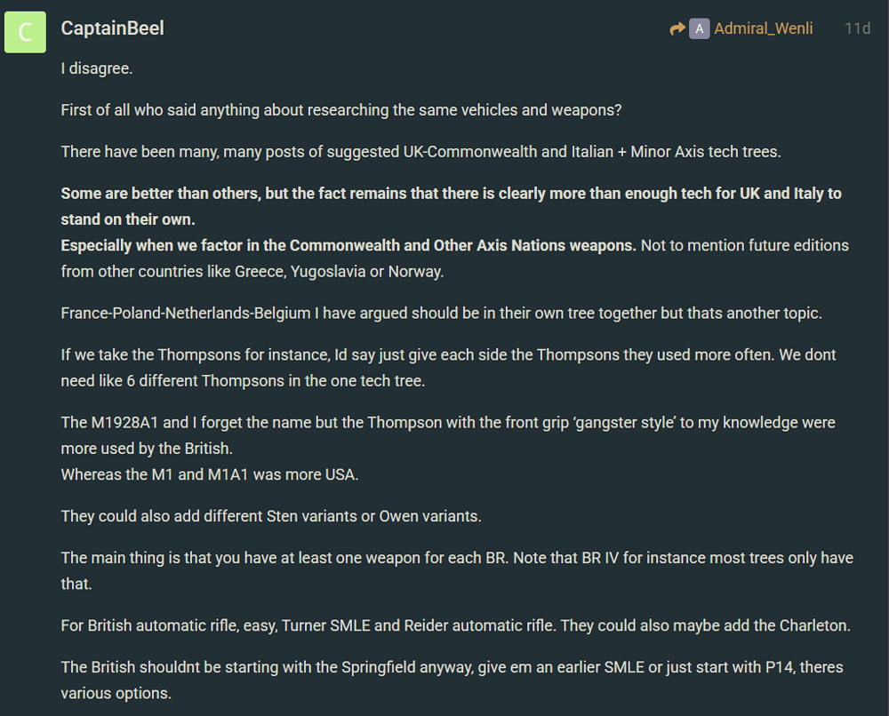Click the Sten variants or Owen variants sentence

[271, 517]
